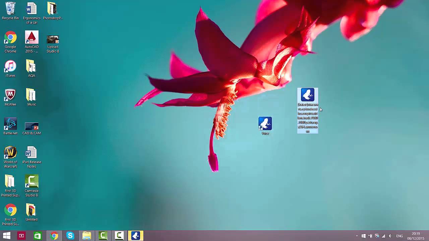Select the World of Warcraft shortcut
The image size is (429, 241).
click(10, 157)
